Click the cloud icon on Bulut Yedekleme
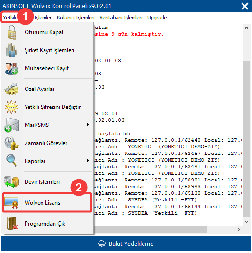 tap(102, 244)
